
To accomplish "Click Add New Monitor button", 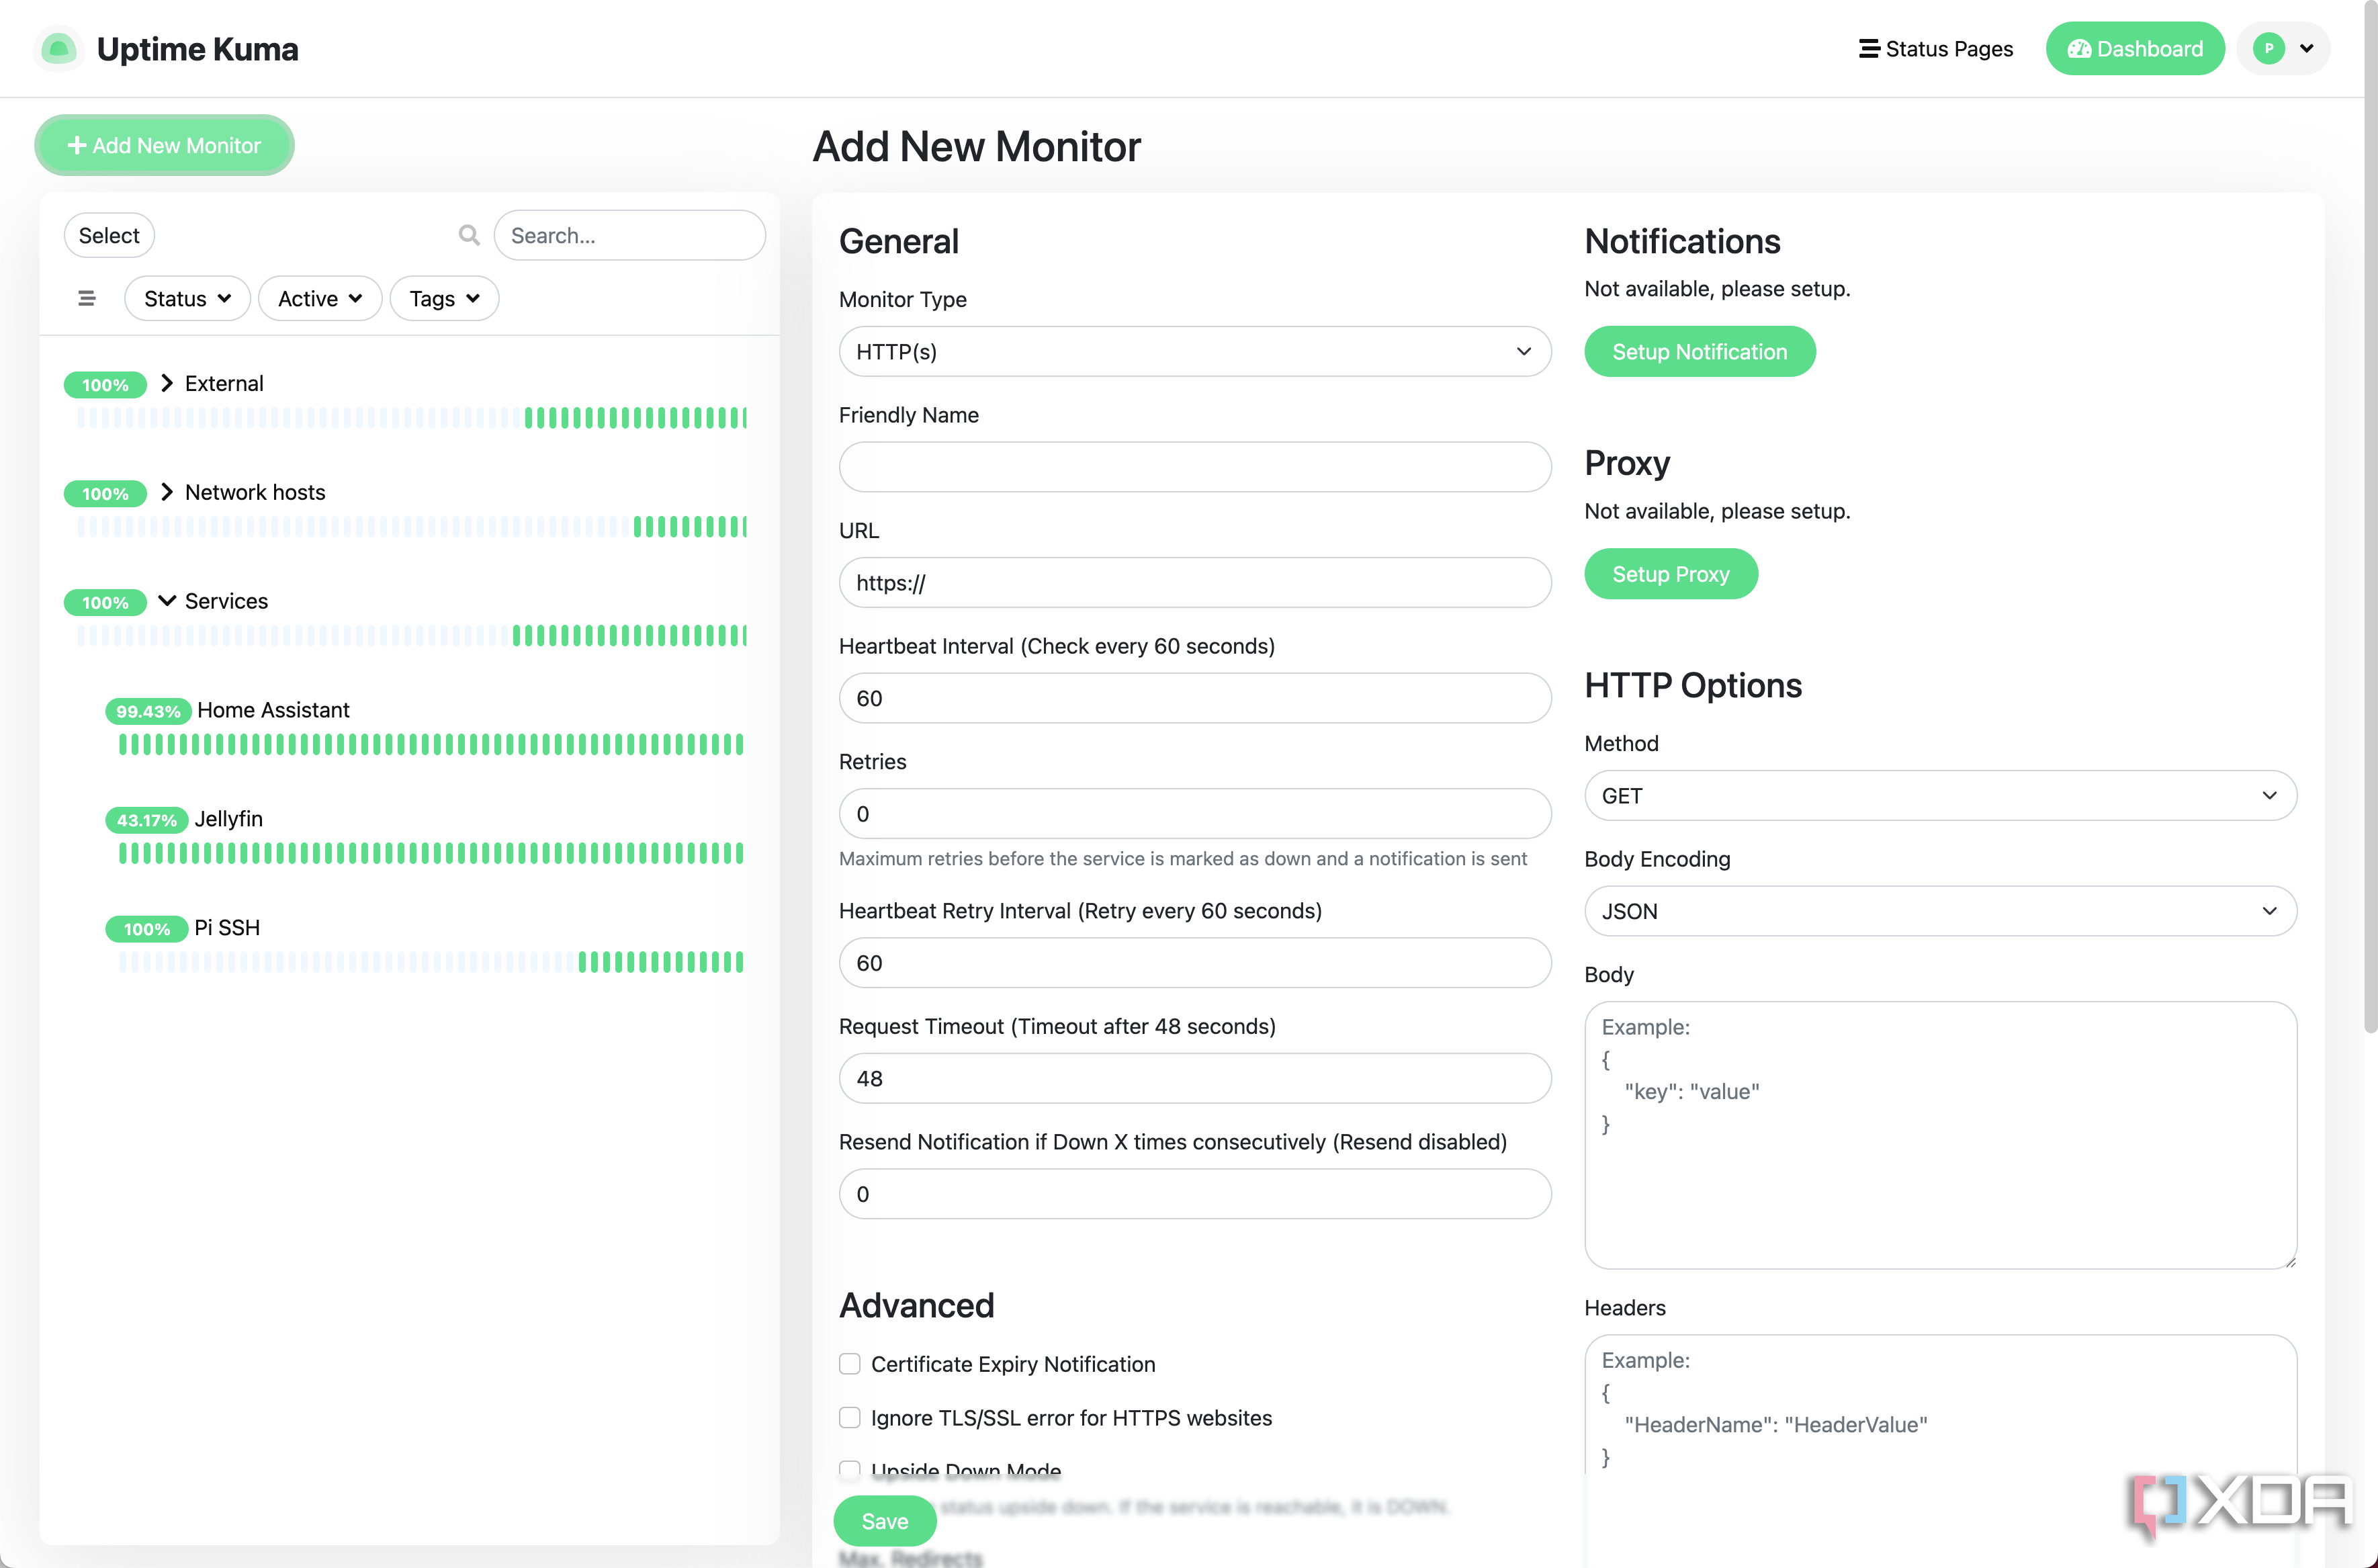I will tap(164, 145).
